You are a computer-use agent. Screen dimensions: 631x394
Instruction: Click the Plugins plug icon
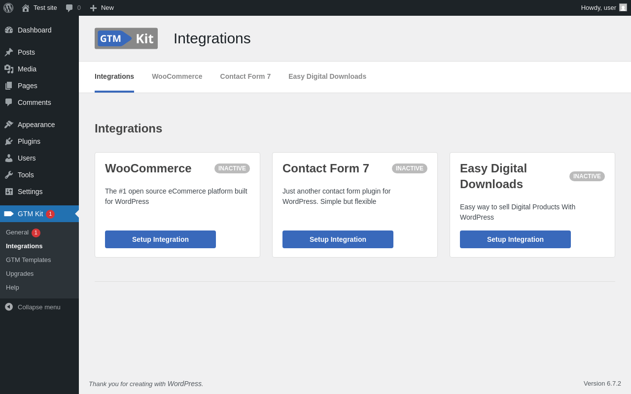[x=9, y=141]
